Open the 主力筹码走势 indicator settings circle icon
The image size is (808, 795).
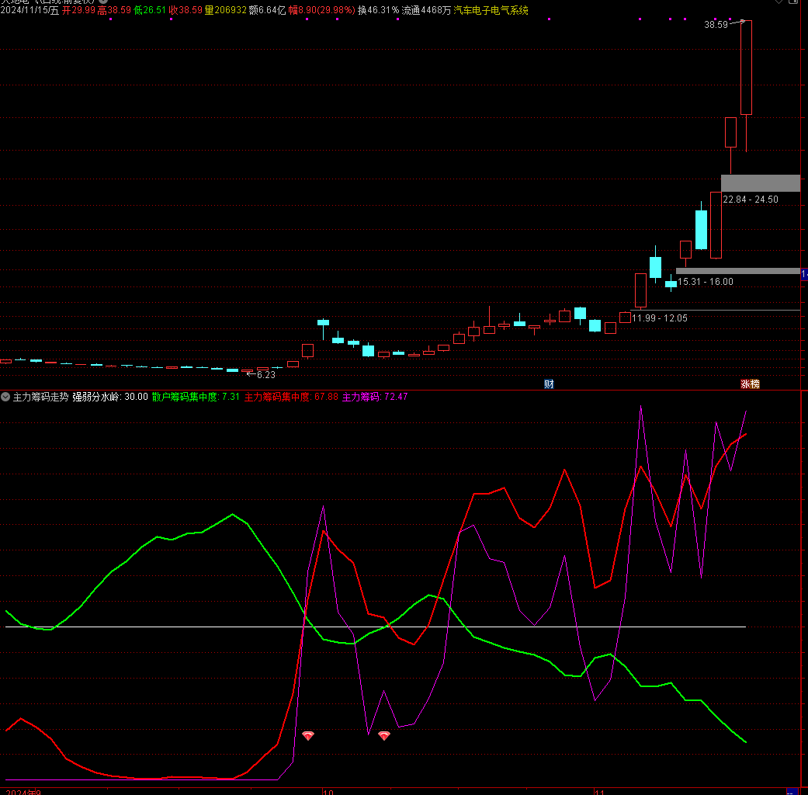point(5,397)
